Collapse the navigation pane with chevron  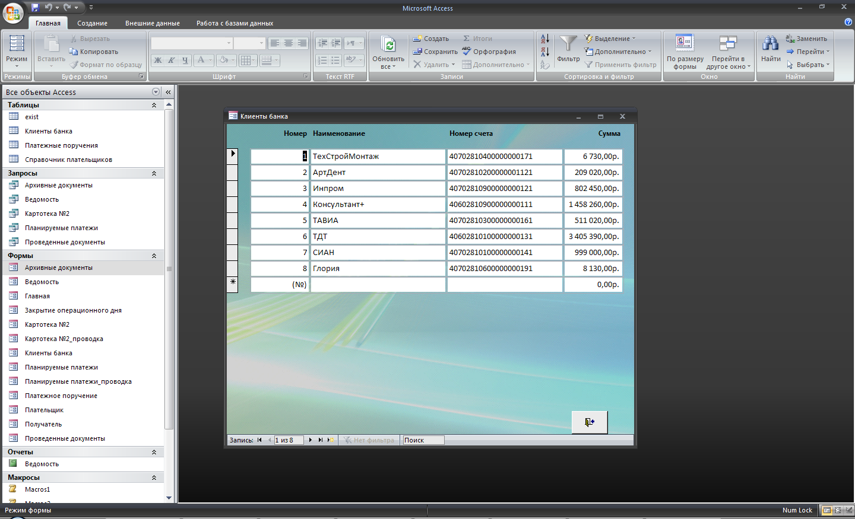(168, 92)
